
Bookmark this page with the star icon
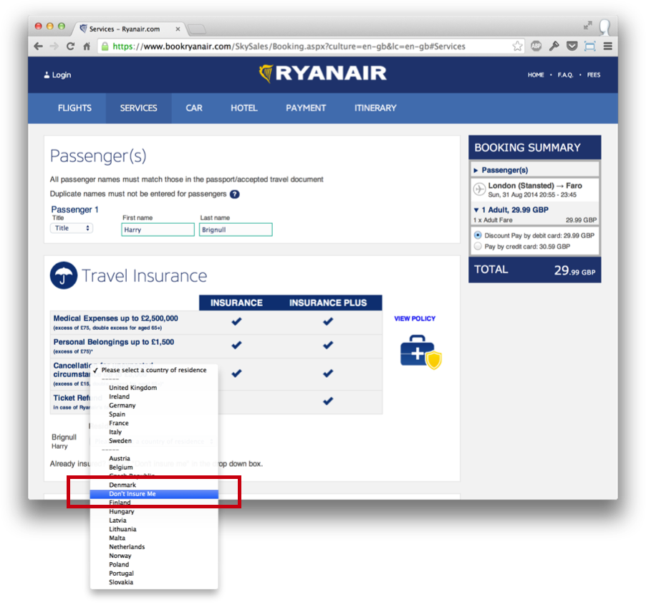[x=518, y=46]
